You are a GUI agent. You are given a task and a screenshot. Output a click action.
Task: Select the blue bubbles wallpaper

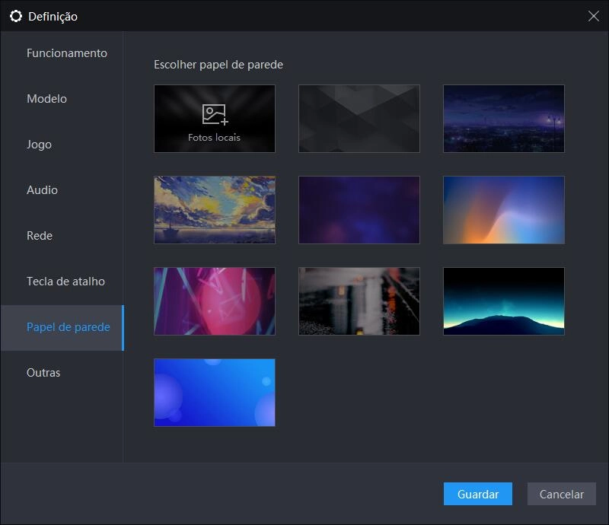point(214,392)
